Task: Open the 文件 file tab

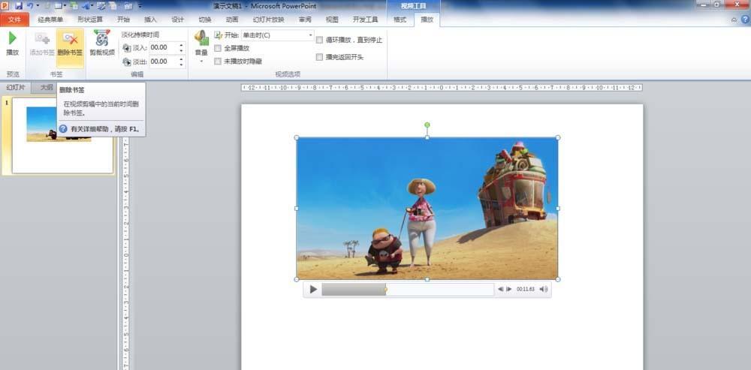Action: (14, 20)
